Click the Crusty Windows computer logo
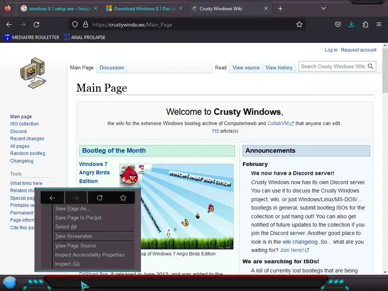This screenshot has width=388, height=291. coord(33,73)
